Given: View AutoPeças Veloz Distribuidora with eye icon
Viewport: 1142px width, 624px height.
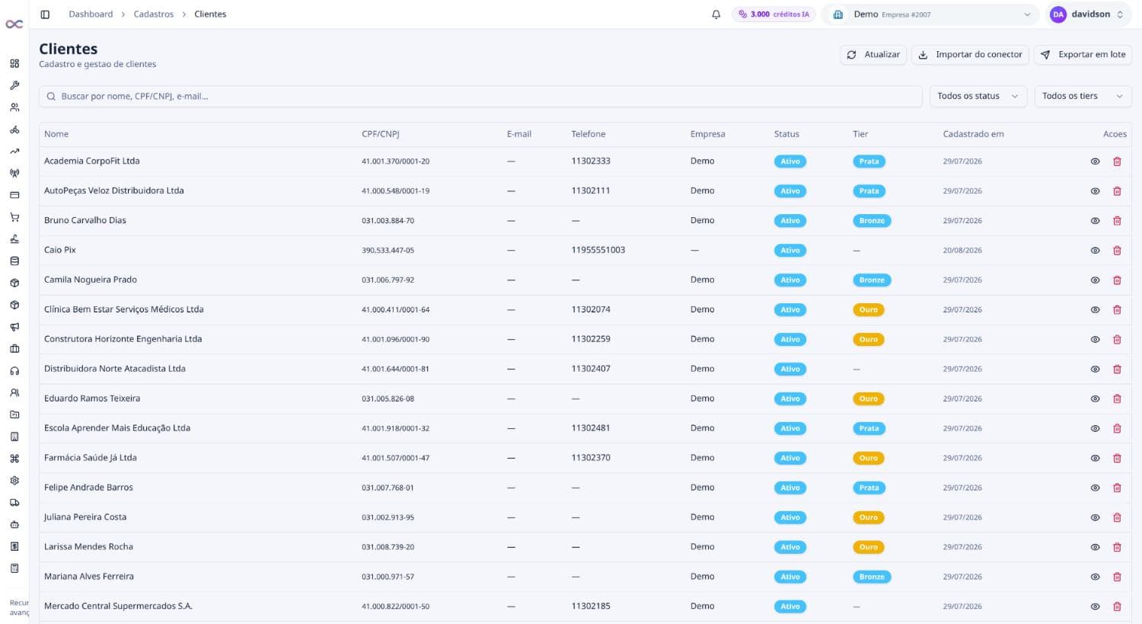Looking at the screenshot, I should click(1095, 191).
